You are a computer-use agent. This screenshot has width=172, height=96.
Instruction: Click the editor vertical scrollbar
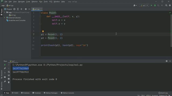(171, 31)
